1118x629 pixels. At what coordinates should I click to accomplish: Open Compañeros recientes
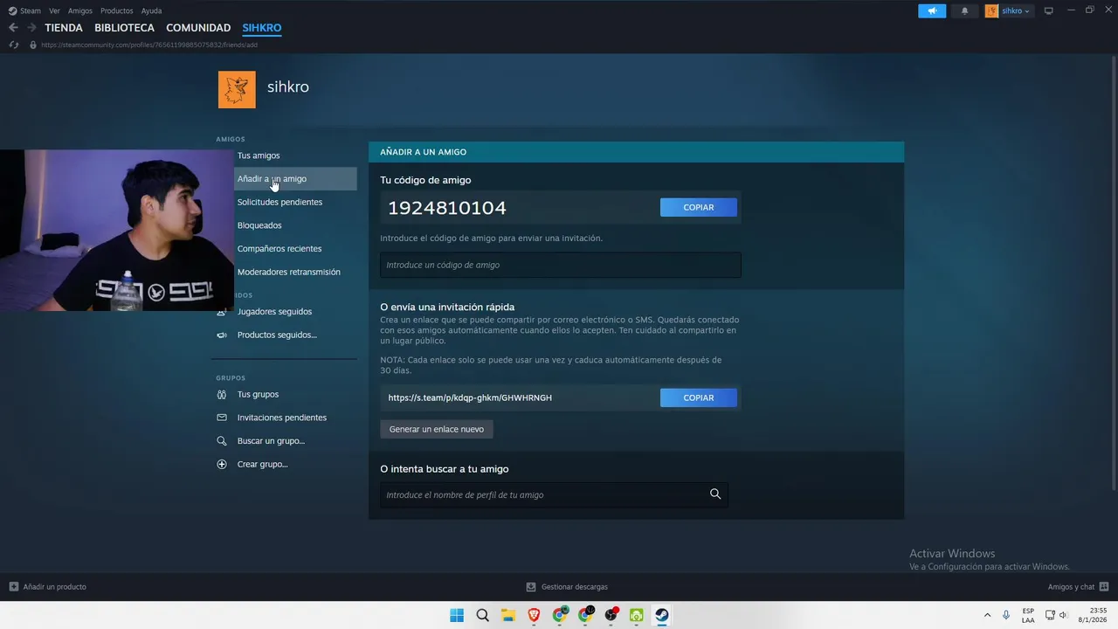(x=279, y=249)
